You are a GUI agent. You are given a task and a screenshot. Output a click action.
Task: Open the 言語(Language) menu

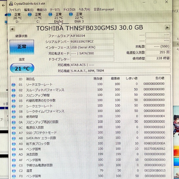click(104, 9)
